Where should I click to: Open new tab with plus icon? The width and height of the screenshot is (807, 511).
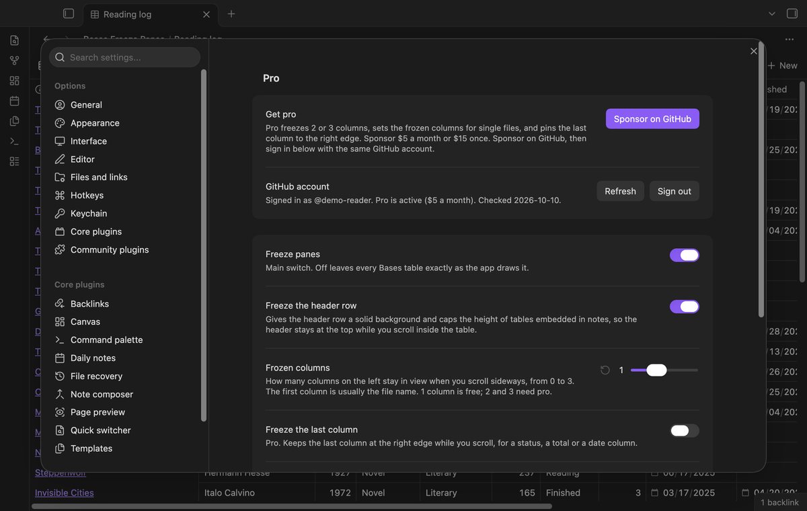click(231, 13)
